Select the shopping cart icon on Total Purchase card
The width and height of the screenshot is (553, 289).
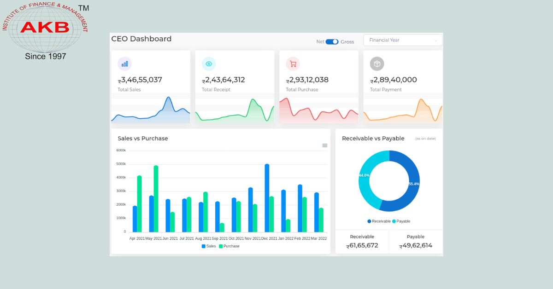click(293, 64)
